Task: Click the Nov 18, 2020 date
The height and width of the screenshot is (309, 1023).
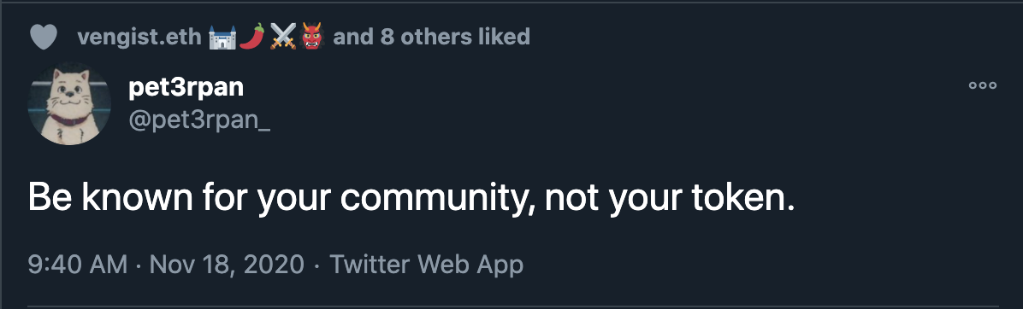Action: point(227,265)
